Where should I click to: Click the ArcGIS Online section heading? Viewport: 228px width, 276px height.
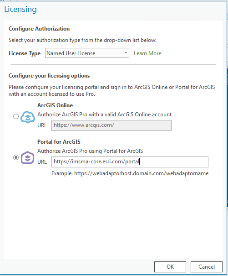tap(55, 105)
